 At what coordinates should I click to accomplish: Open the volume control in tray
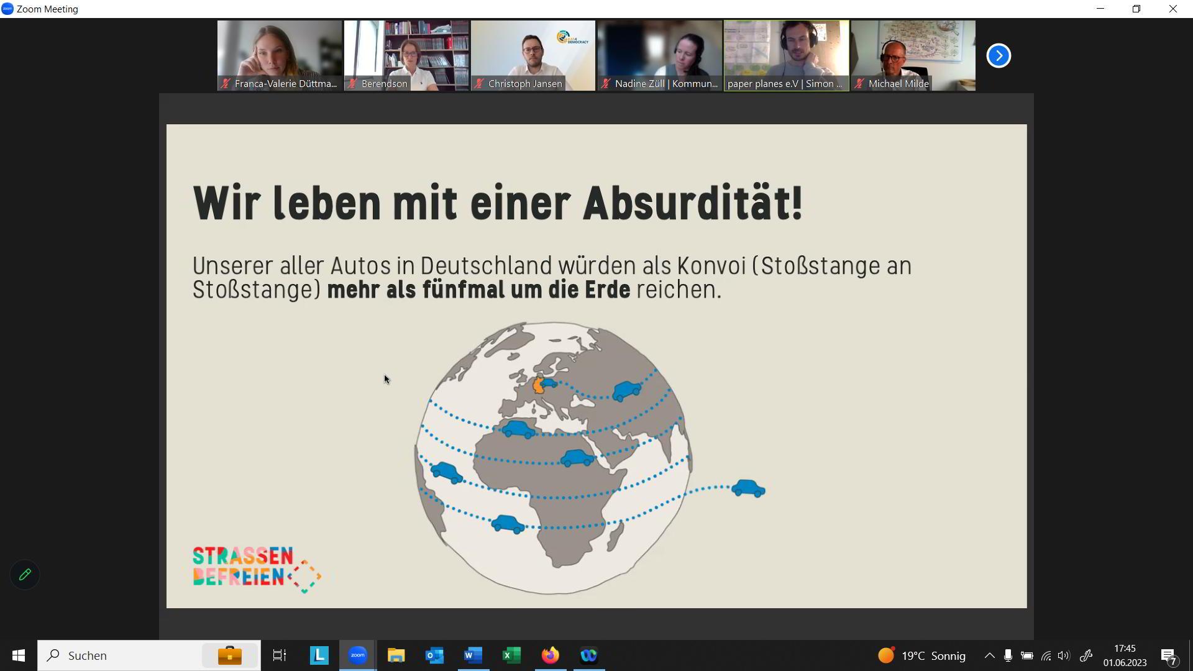tap(1064, 655)
